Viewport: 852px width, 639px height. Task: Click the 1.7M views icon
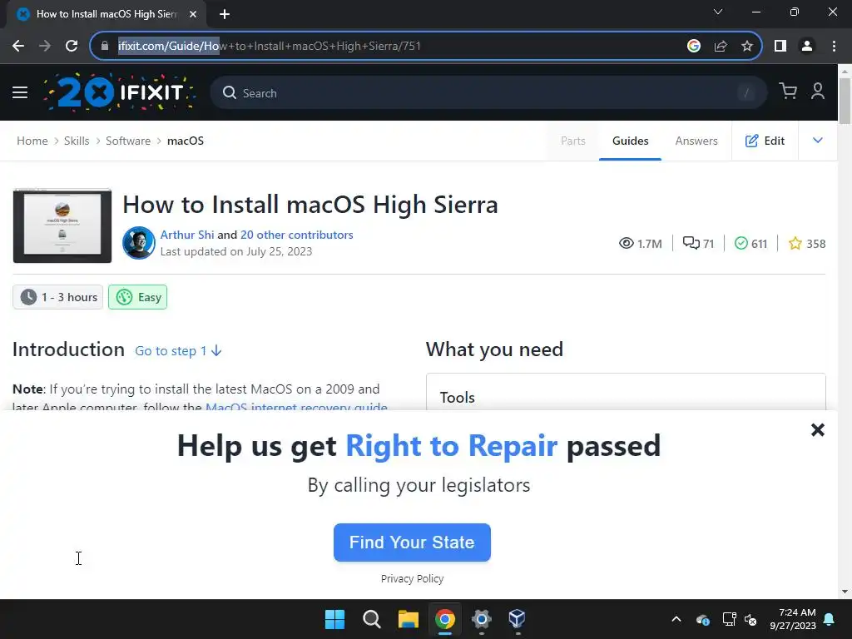pyautogui.click(x=626, y=244)
